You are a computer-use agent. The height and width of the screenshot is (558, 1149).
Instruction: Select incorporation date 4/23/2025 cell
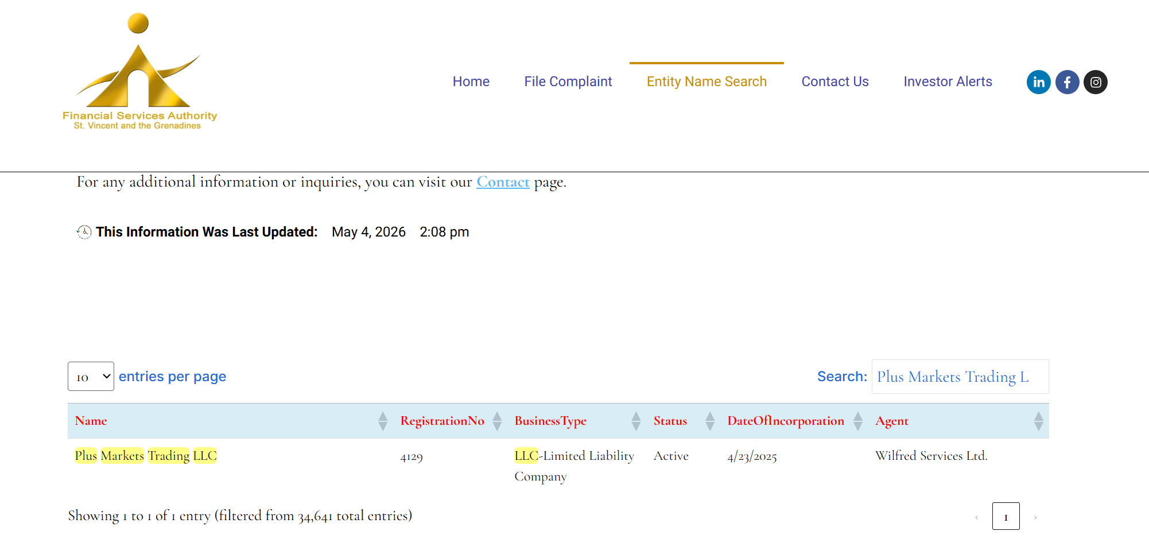tap(752, 456)
